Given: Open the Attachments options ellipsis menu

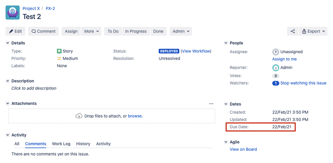Looking at the screenshot, I should (x=211, y=104).
